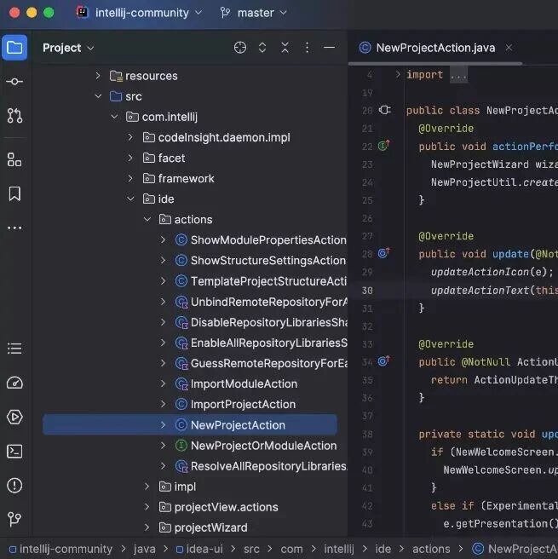Select NewProjectOrModuleAction in the tree
The width and height of the screenshot is (558, 559).
[263, 446]
